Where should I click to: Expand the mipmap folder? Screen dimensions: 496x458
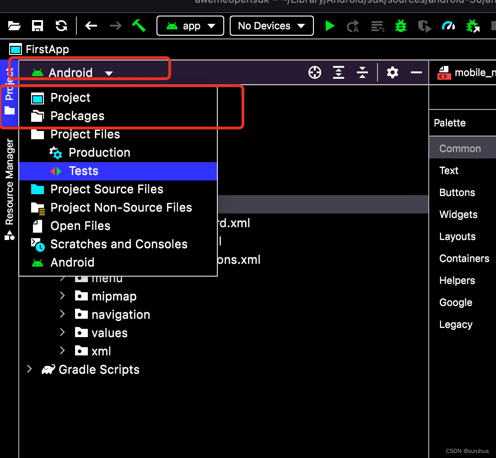62,296
